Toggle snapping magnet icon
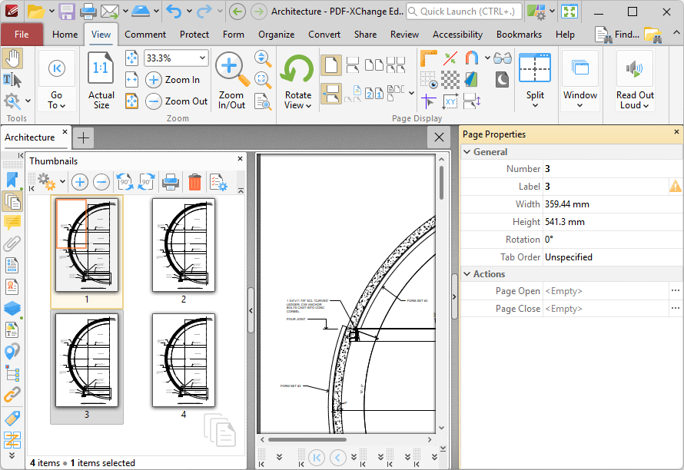Viewport: 684px width, 470px height. pyautogui.click(x=472, y=58)
